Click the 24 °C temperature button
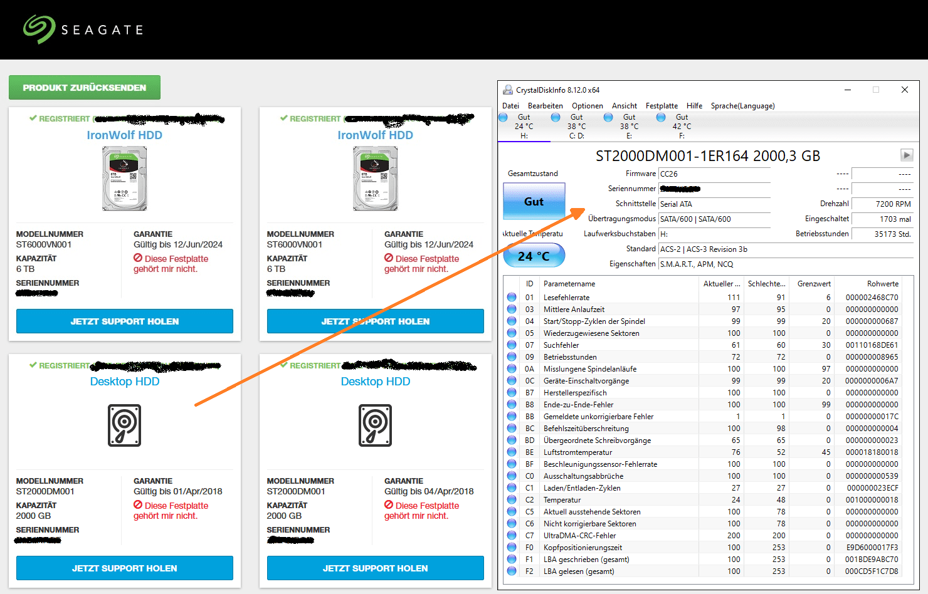Screen dimensions: 928x594 click(534, 256)
